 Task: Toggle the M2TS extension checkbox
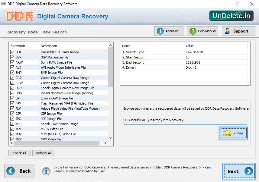(12, 129)
